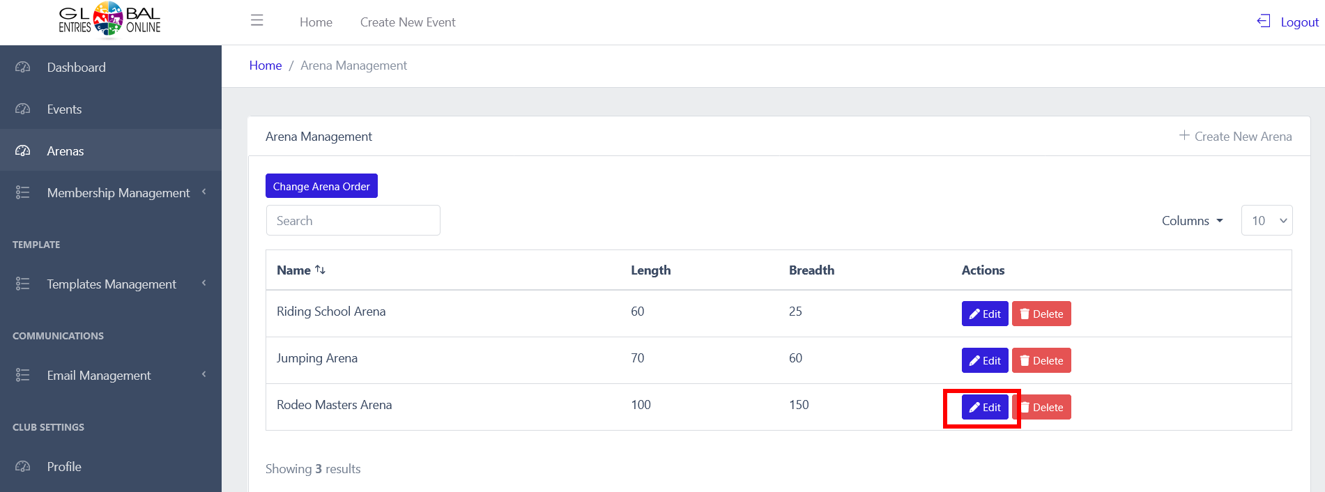The width and height of the screenshot is (1325, 492).
Task: Expand Email Management submenu
Action: click(x=204, y=374)
